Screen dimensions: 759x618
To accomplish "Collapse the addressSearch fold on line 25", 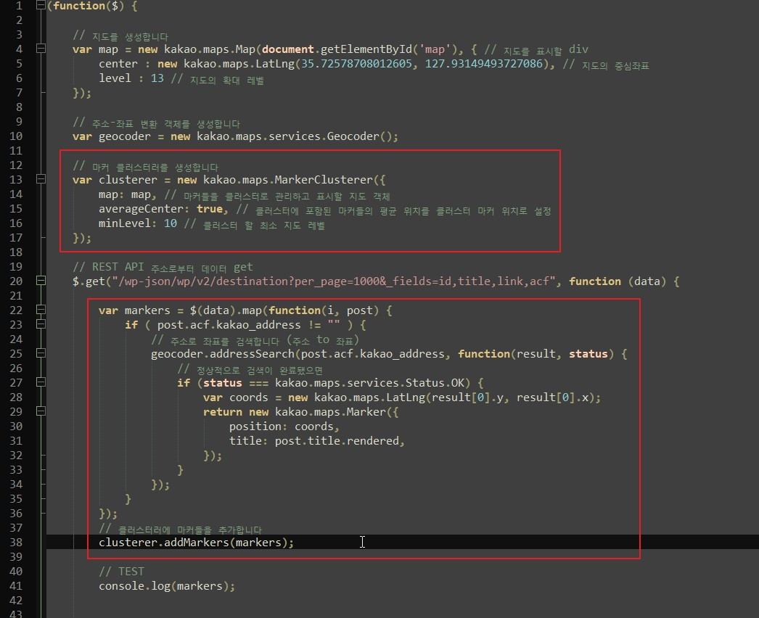I will (41, 353).
